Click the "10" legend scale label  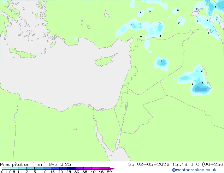click(x=44, y=172)
